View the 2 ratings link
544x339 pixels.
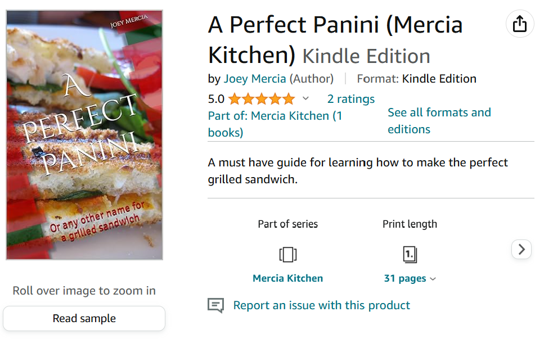tap(350, 99)
